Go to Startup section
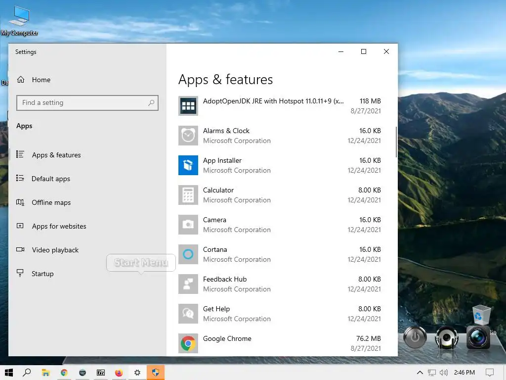506x380 pixels. (42, 274)
